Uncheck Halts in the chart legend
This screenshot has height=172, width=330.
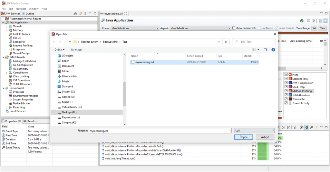(x=286, y=74)
